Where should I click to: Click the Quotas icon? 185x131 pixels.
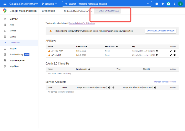tap(5, 37)
